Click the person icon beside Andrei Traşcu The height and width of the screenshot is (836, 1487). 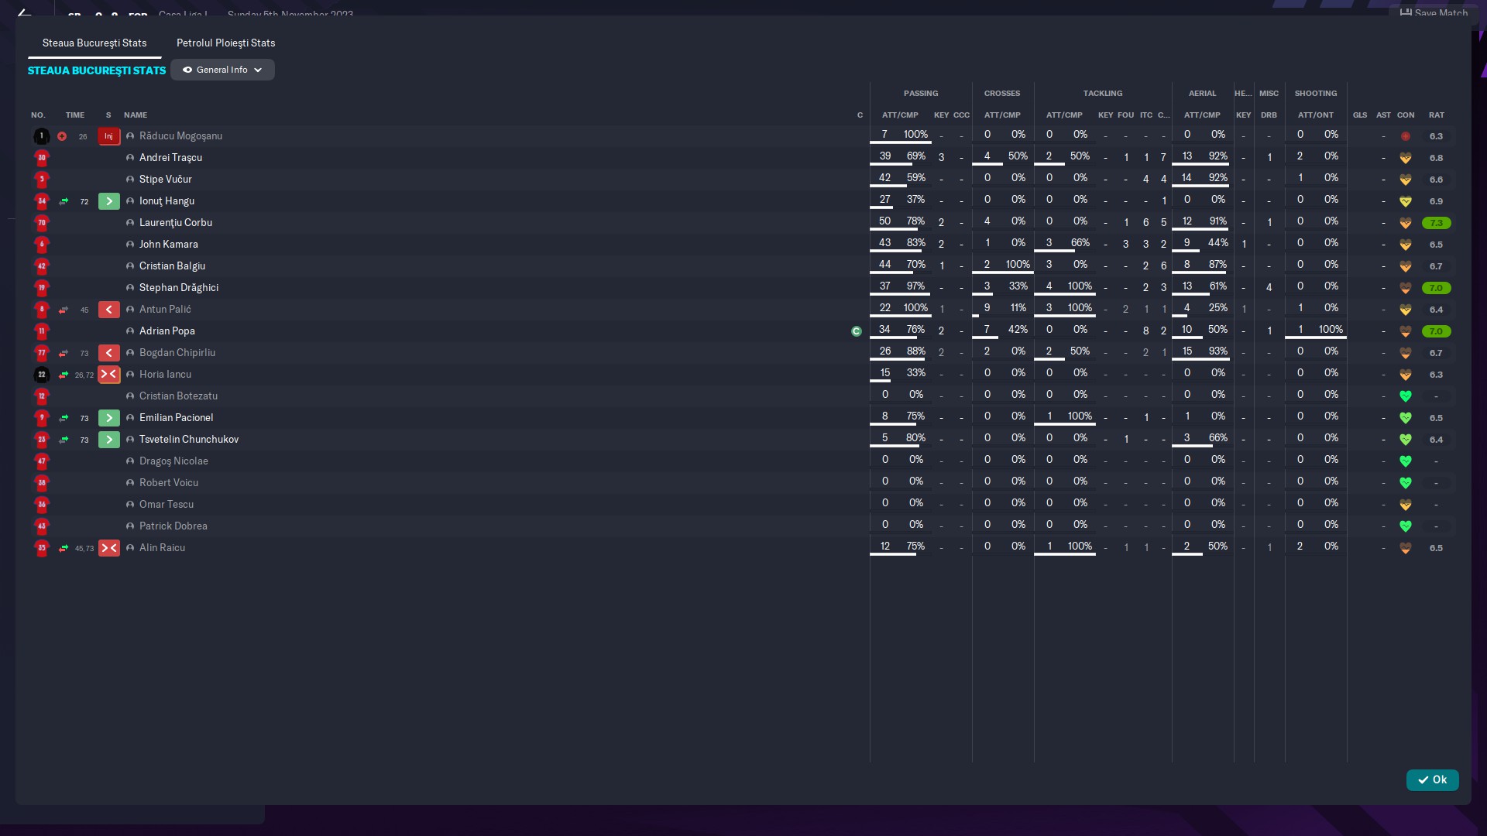coord(130,158)
